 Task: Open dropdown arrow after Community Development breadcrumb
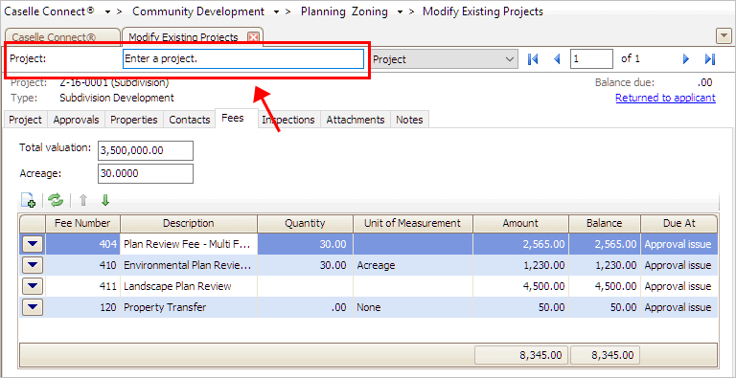tap(276, 12)
